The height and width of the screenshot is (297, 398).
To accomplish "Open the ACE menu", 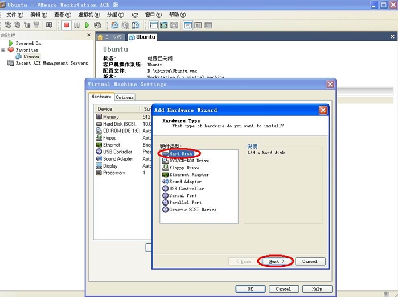I will click(135, 15).
